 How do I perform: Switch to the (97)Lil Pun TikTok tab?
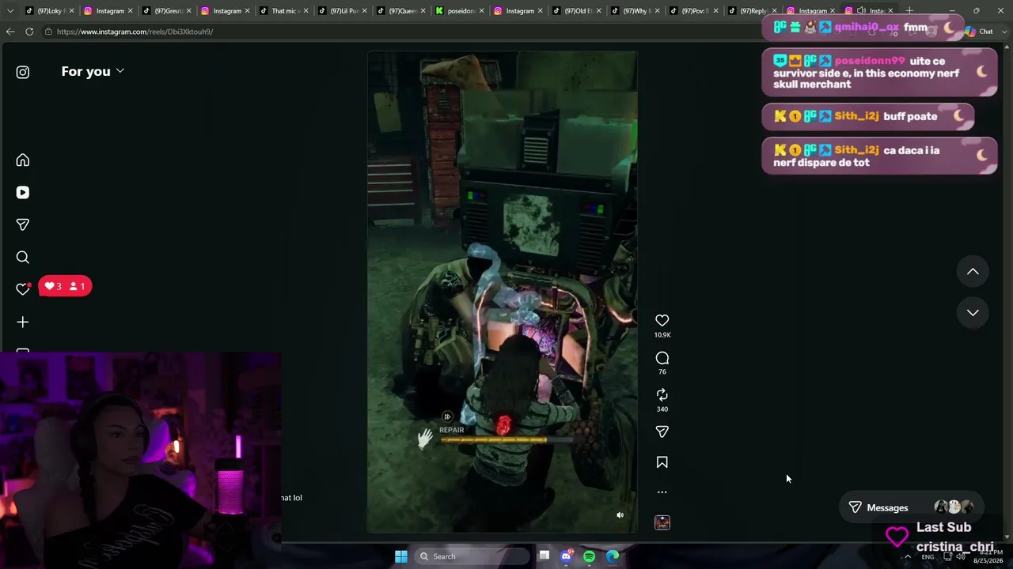coord(343,11)
